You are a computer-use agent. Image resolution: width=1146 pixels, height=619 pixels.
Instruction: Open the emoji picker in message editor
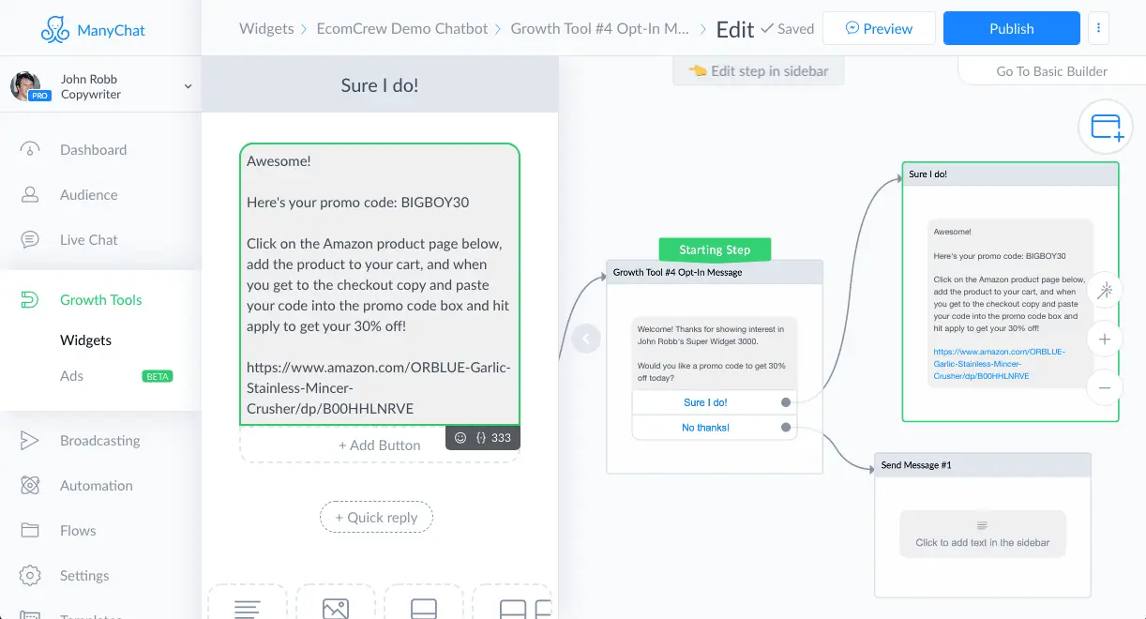click(x=460, y=438)
